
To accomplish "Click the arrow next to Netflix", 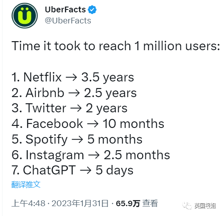I will 71,77.
